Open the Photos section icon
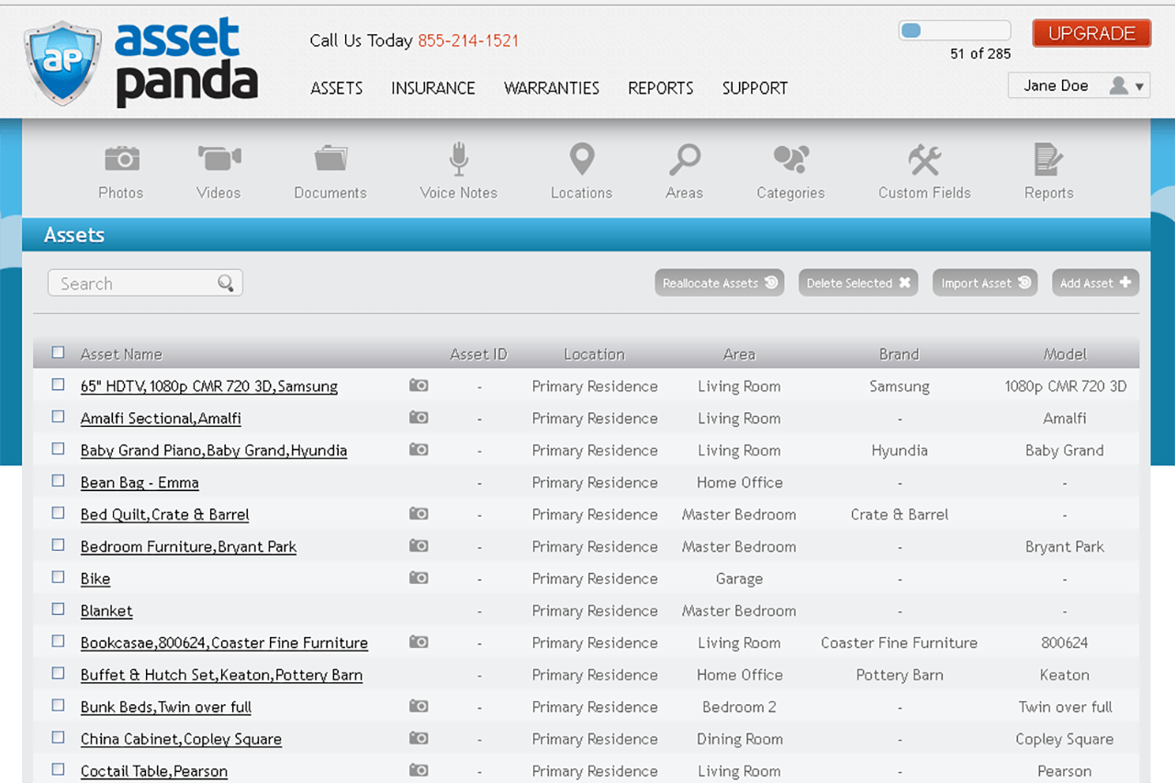Viewport: 1175px width, 783px height. (x=121, y=159)
